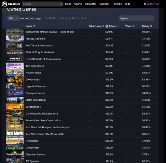Click the heart Support us link
The height and width of the screenshot is (163, 166).
click(151, 4)
